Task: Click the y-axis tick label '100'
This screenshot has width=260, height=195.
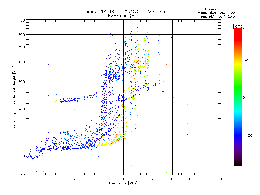Action: pos(21,156)
